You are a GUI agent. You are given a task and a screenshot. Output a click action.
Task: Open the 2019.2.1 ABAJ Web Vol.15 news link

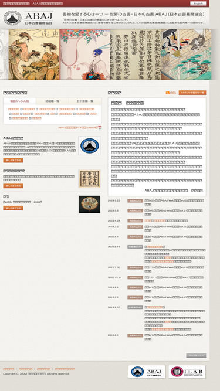(174, 299)
